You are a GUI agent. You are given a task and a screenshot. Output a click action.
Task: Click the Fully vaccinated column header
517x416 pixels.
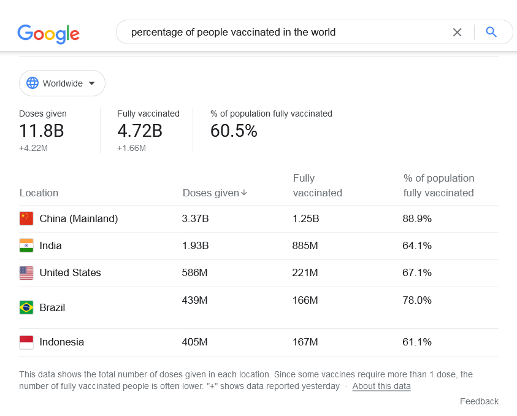pyautogui.click(x=318, y=185)
